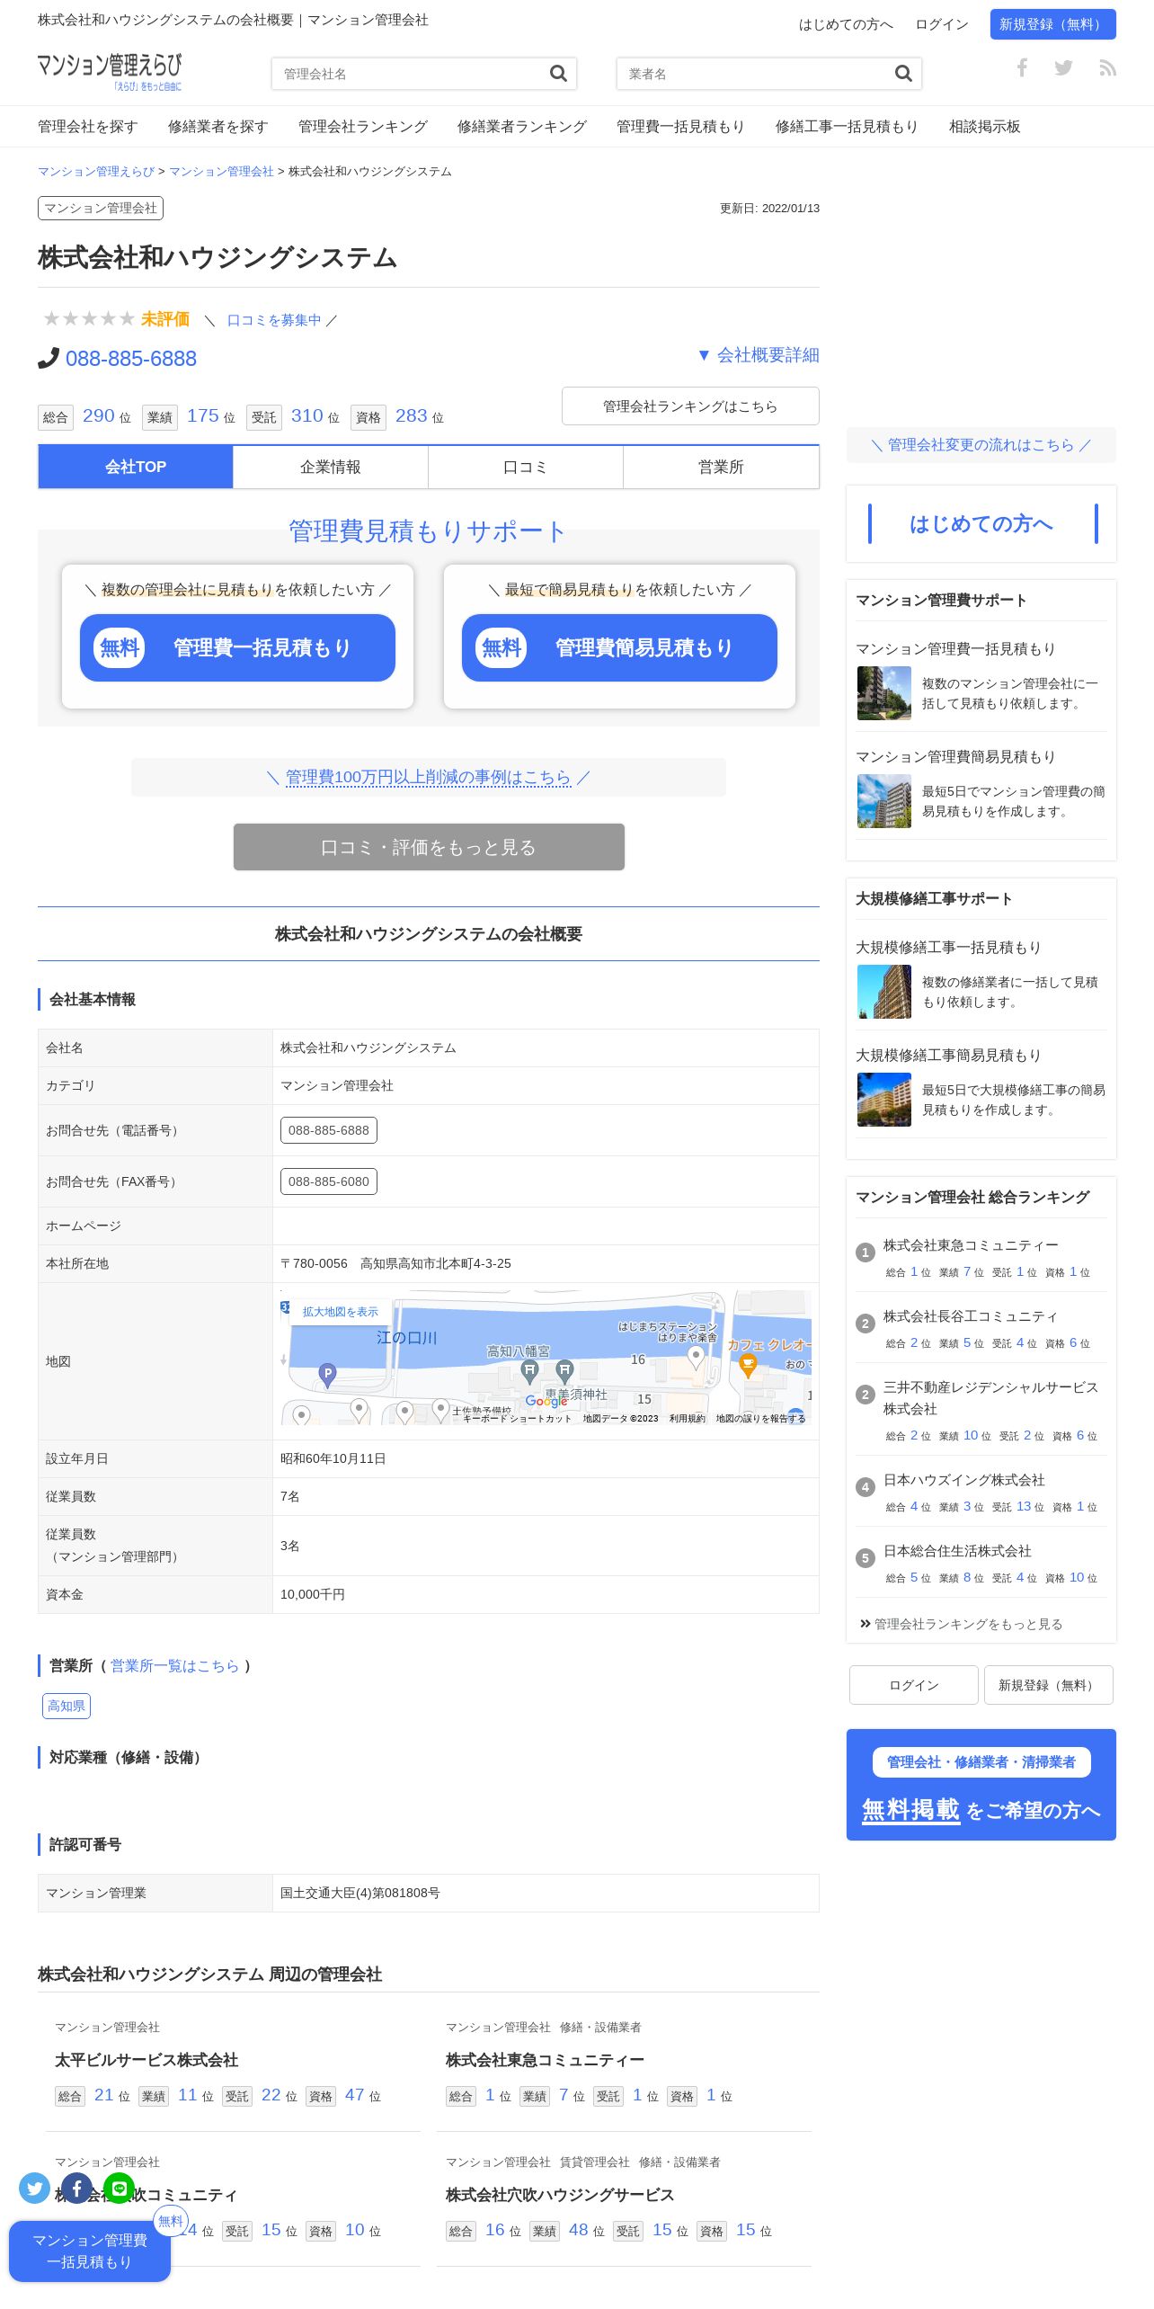1154x2309 pixels.
Task: Click the search magnifier in 管理会社名 field
Action: (x=558, y=74)
